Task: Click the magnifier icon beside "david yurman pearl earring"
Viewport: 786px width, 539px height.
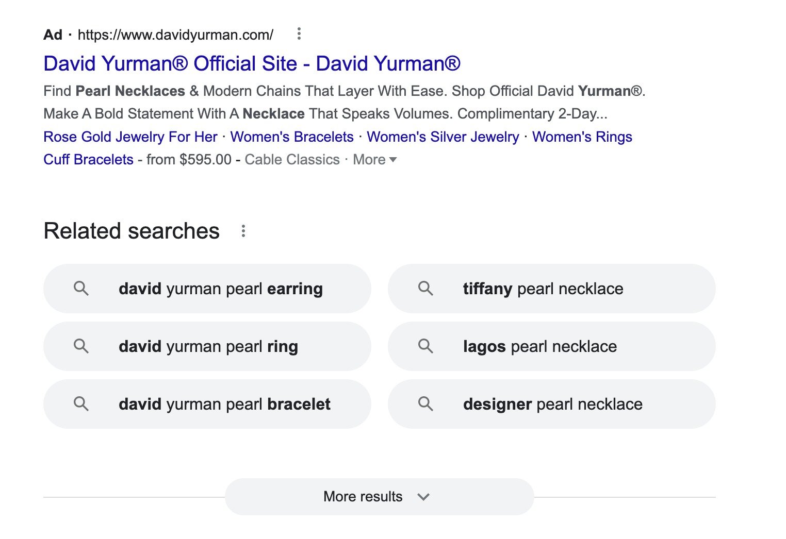Action: coord(81,289)
